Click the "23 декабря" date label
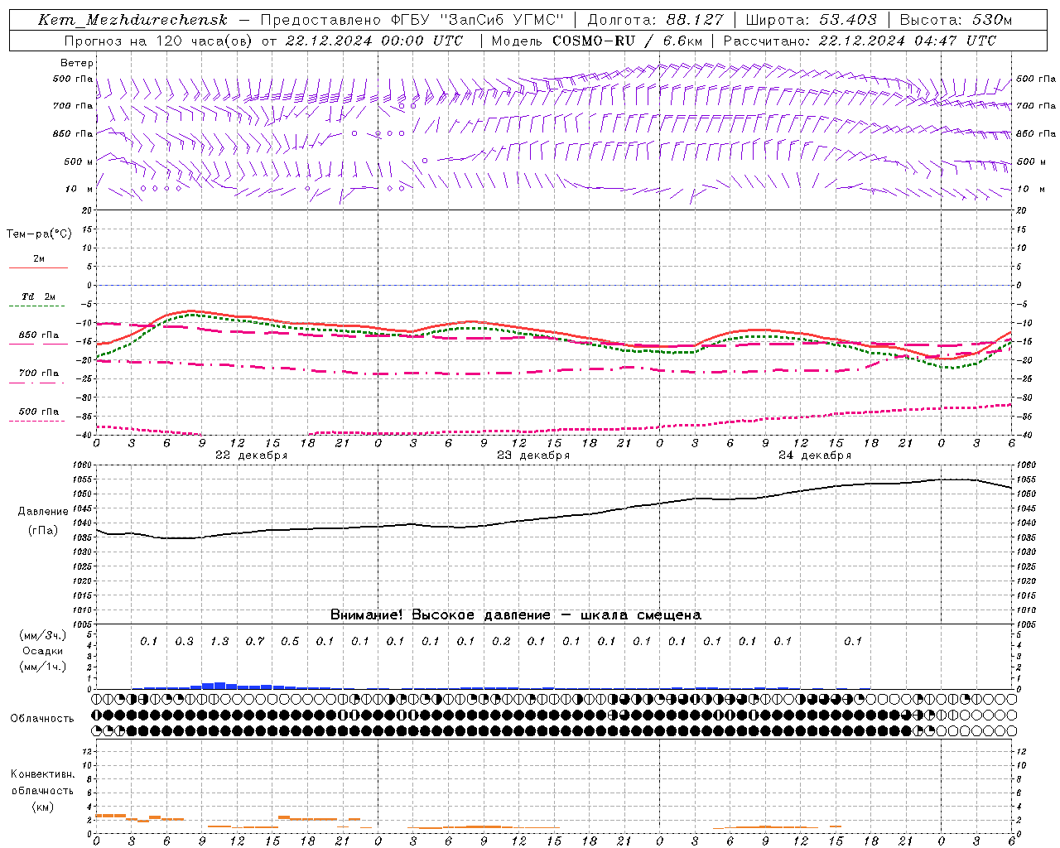Viewport: 1060px width, 848px height. click(x=532, y=455)
